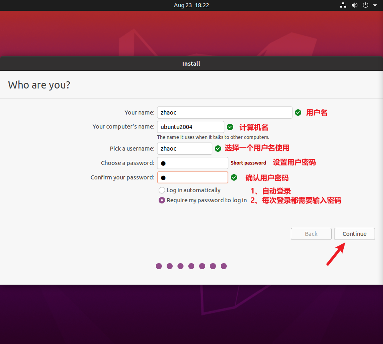The image size is (383, 344).
Task: Open the Aug 23 18:22 clock menu
Action: [x=191, y=5]
